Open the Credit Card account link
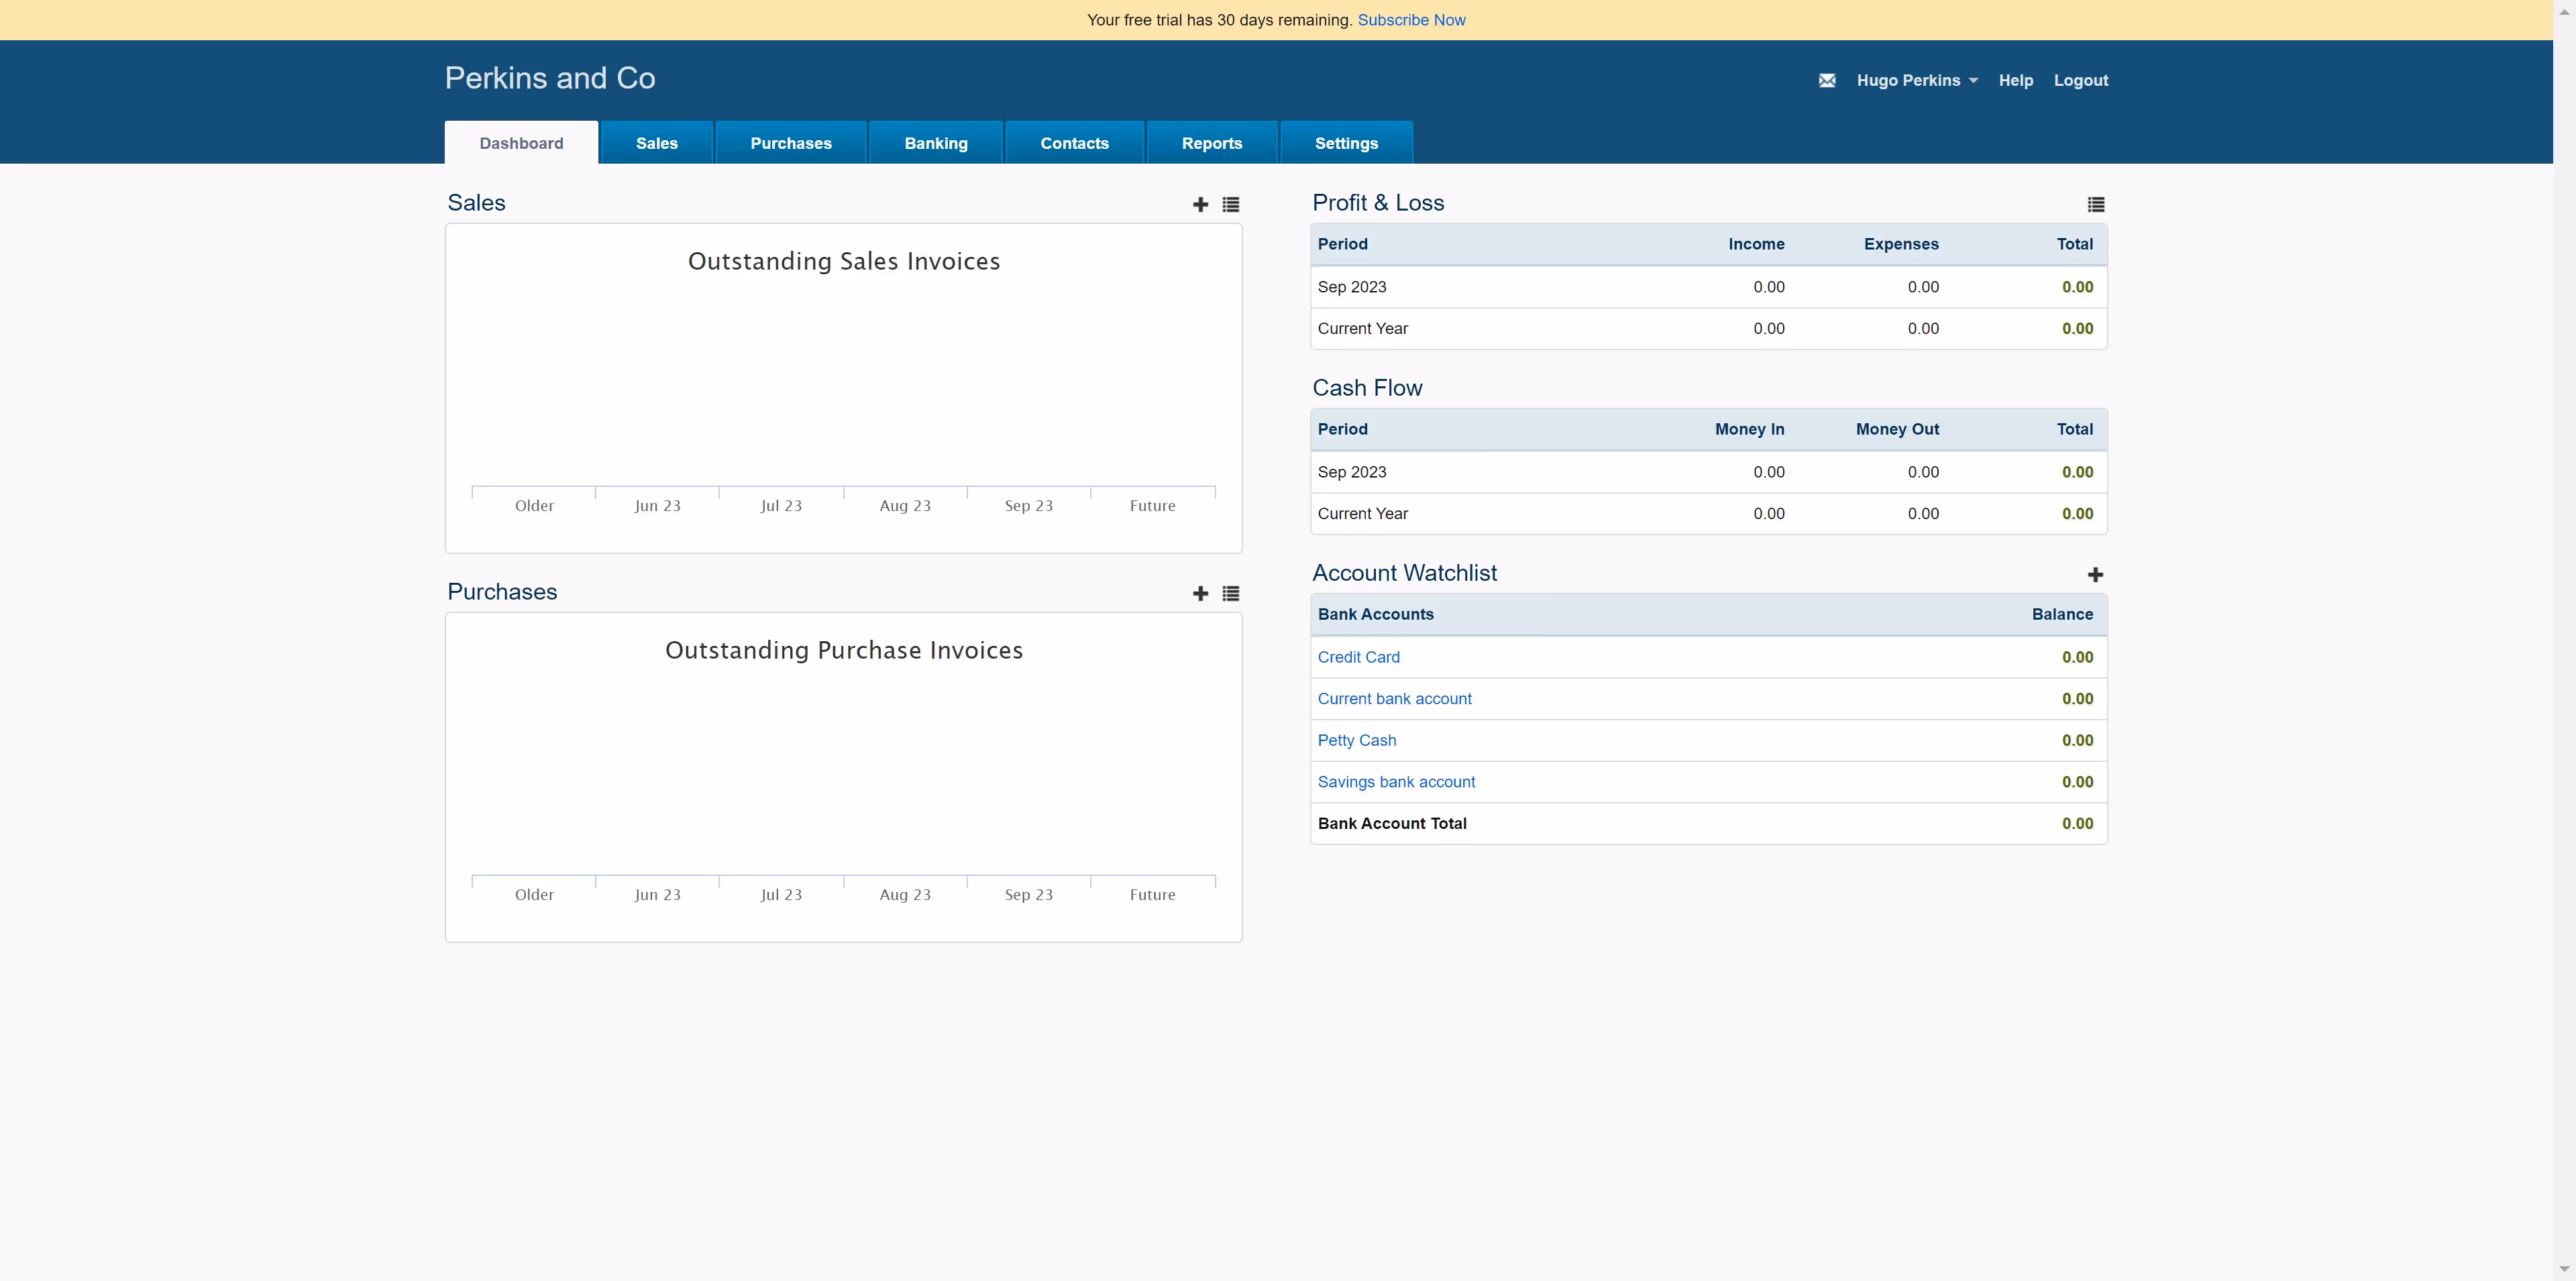The image size is (2576, 1281). 1358,657
